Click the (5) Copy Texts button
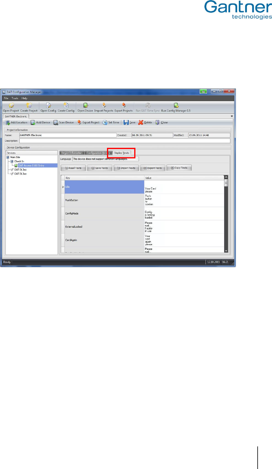This screenshot has height=469, width=272. point(179,168)
